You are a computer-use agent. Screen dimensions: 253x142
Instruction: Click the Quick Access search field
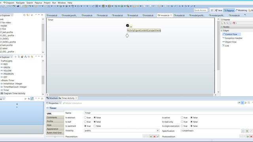200,10
